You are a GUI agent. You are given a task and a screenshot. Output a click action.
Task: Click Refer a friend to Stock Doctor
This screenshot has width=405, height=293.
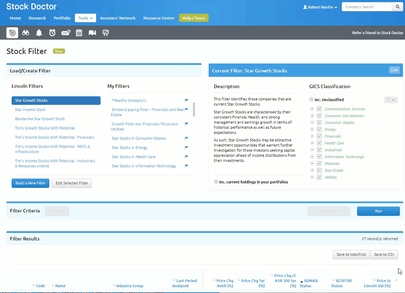coord(378,33)
